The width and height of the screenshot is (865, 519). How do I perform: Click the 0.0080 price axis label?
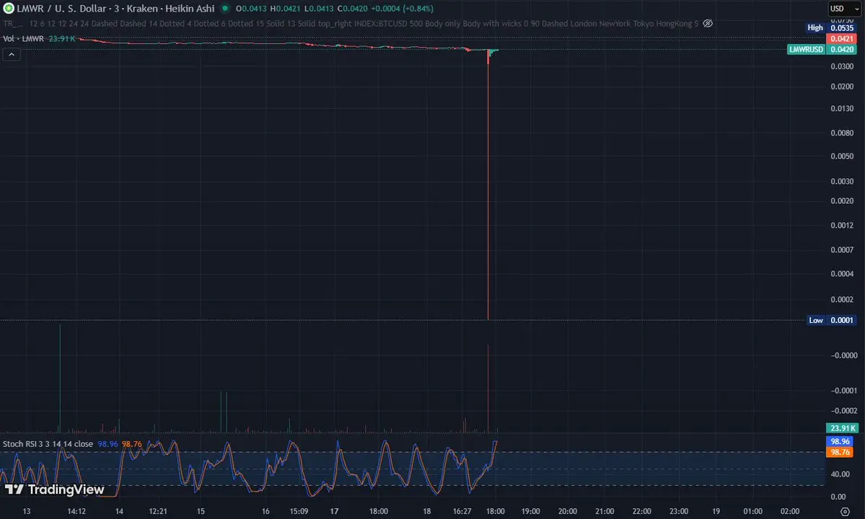click(x=842, y=133)
